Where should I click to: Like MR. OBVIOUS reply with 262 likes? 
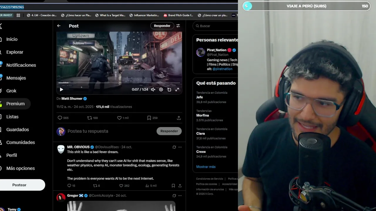point(124,186)
